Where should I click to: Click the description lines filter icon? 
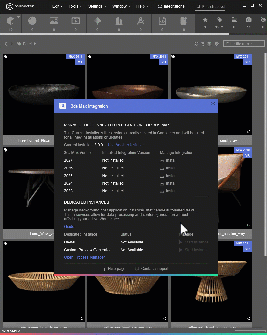(x=234, y=20)
